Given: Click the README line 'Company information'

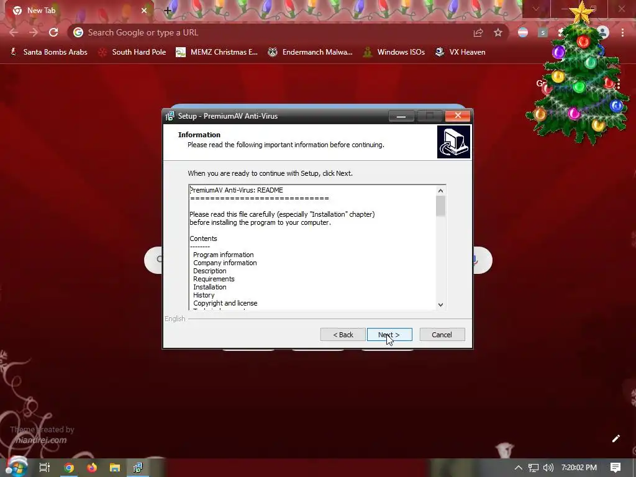Looking at the screenshot, I should tap(225, 263).
